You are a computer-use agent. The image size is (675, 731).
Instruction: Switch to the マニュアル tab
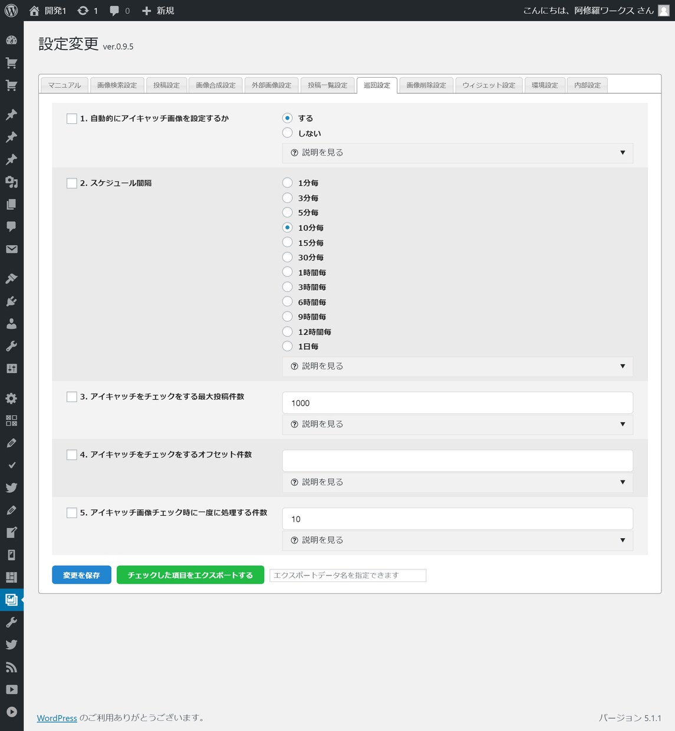tap(65, 85)
